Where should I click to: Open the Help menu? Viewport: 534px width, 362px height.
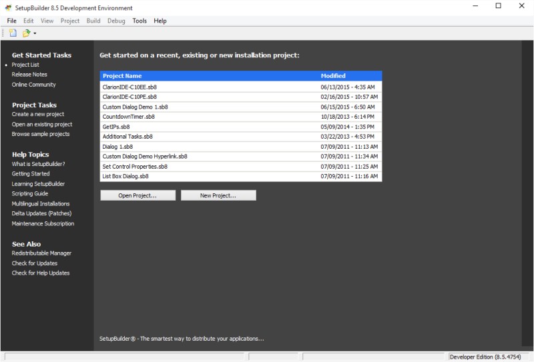[x=160, y=21]
